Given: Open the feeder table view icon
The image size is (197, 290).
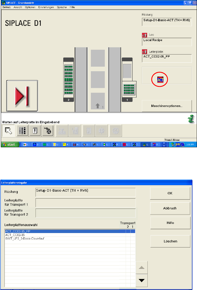Looking at the screenshot, I should (22, 131).
